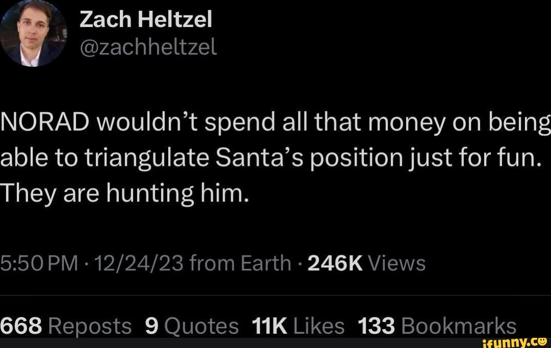The width and height of the screenshot is (551, 348).
Task: Open the @zachheltzel handle link
Action: tap(148, 47)
